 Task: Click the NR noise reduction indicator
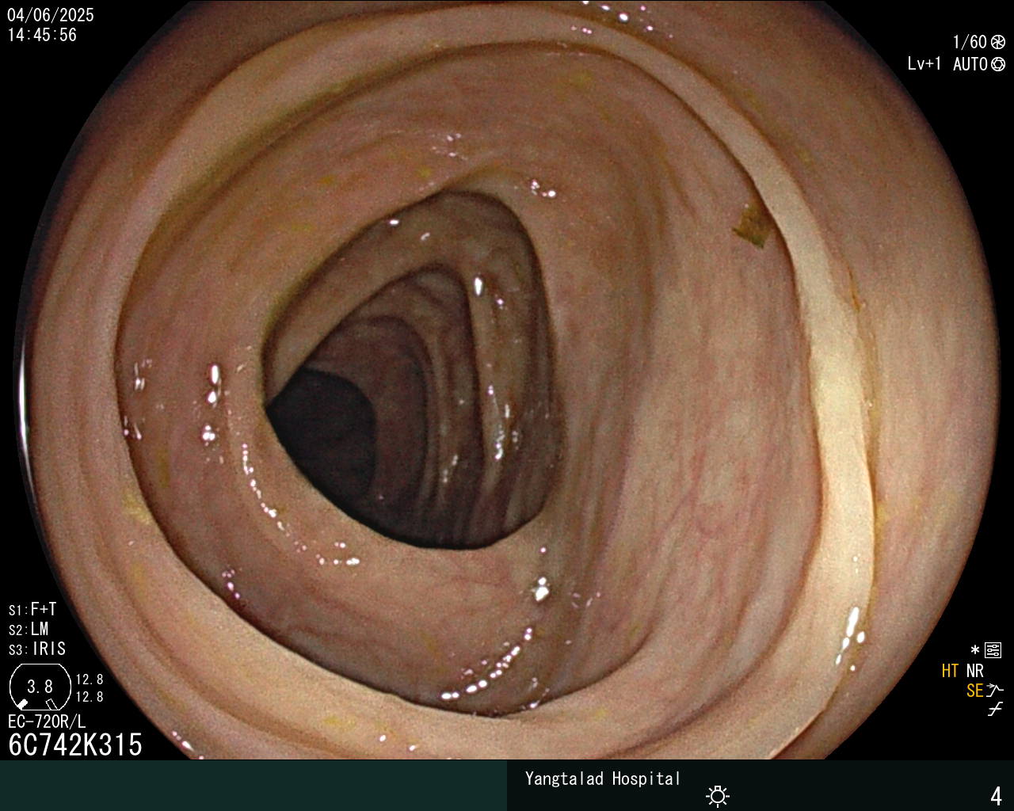tap(974, 671)
